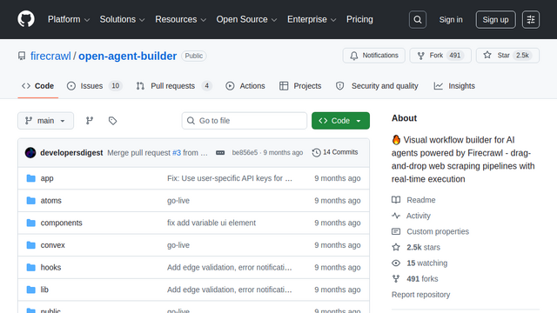Click the 491 fork count
Viewport: 557px width, 313px height.
[454, 56]
